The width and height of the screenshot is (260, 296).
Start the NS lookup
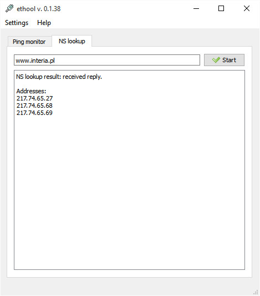tap(224, 60)
